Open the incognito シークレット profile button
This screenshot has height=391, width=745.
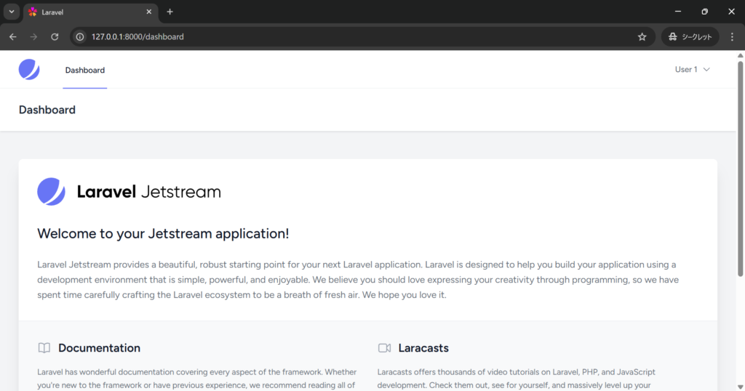[690, 36]
